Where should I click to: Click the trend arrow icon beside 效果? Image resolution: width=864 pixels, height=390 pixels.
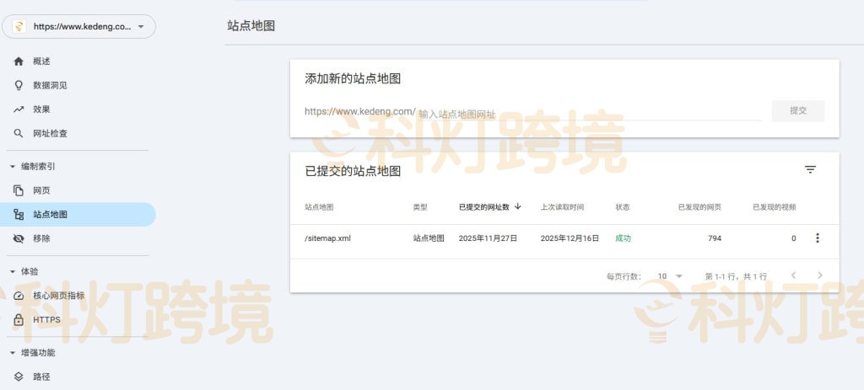coord(19,110)
